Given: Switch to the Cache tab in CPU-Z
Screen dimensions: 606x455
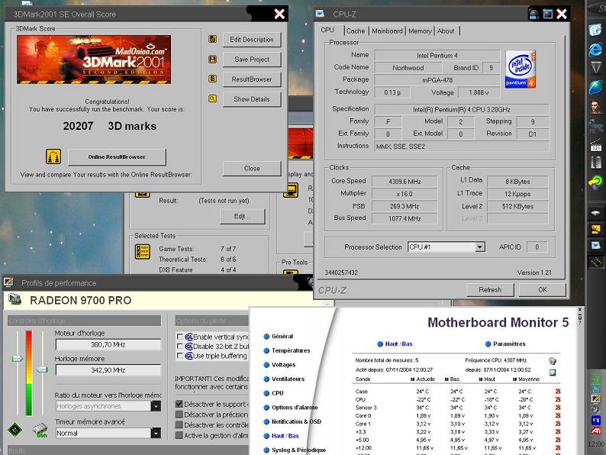Looking at the screenshot, I should tap(356, 31).
